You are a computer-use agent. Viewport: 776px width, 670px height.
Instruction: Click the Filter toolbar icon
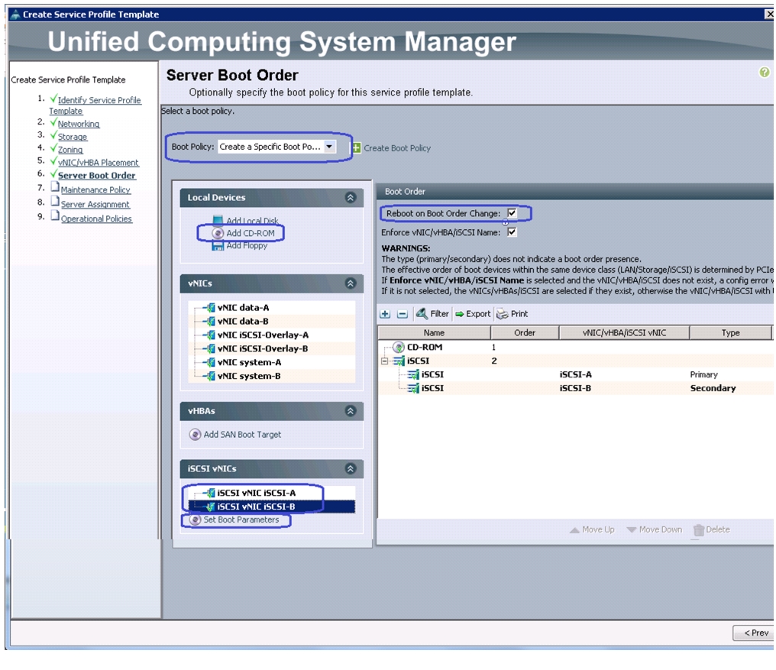point(422,313)
